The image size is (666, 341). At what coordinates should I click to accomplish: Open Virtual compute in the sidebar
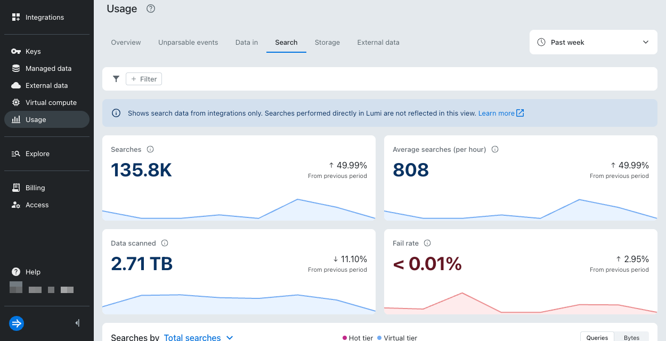pos(46,102)
